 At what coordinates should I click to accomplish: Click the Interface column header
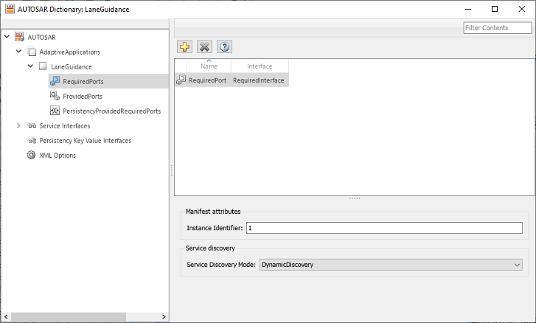(259, 66)
